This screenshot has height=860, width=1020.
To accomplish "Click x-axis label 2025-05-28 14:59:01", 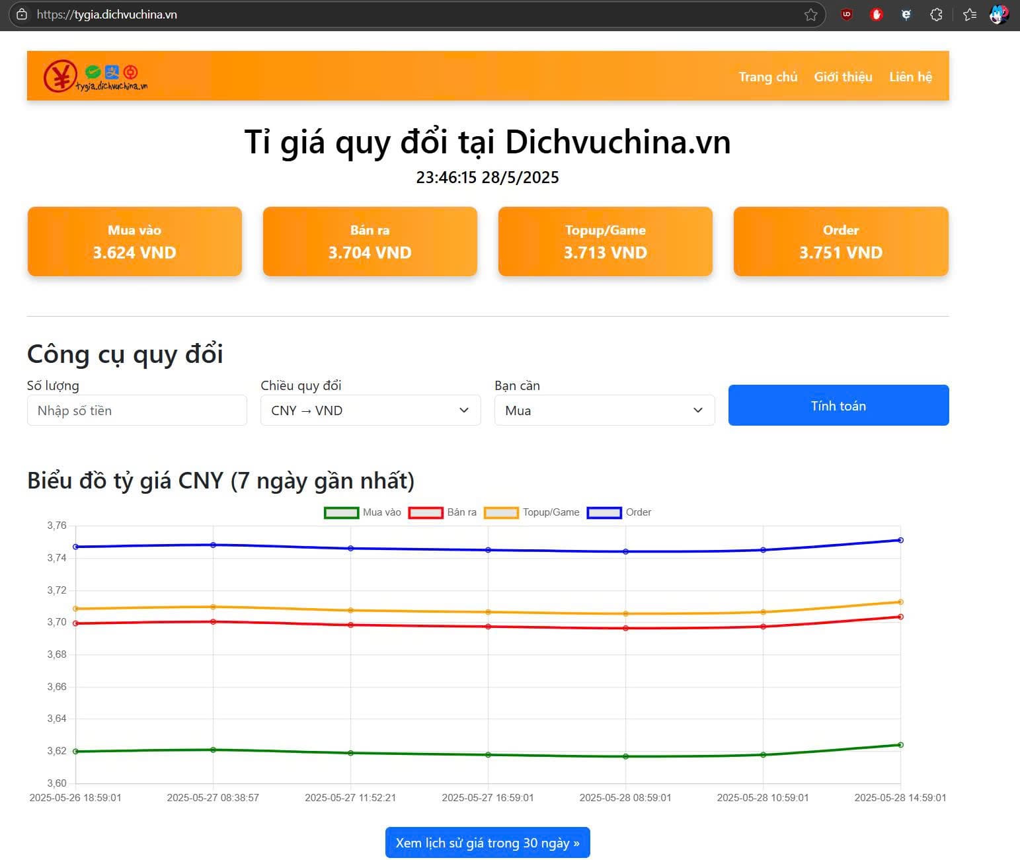I will 900,798.
